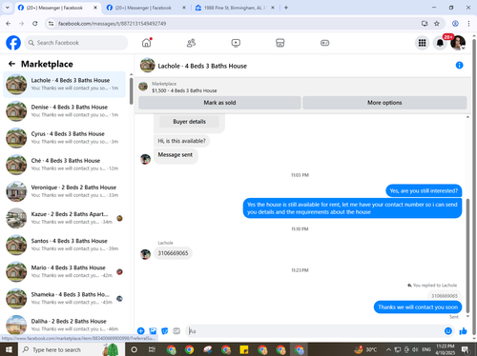Open the Shameka - 4 Beds 3 Baths Ho... chat
The height and width of the screenshot is (356, 477).
point(64,298)
